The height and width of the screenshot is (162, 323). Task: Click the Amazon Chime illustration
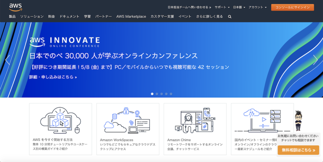[195, 120]
